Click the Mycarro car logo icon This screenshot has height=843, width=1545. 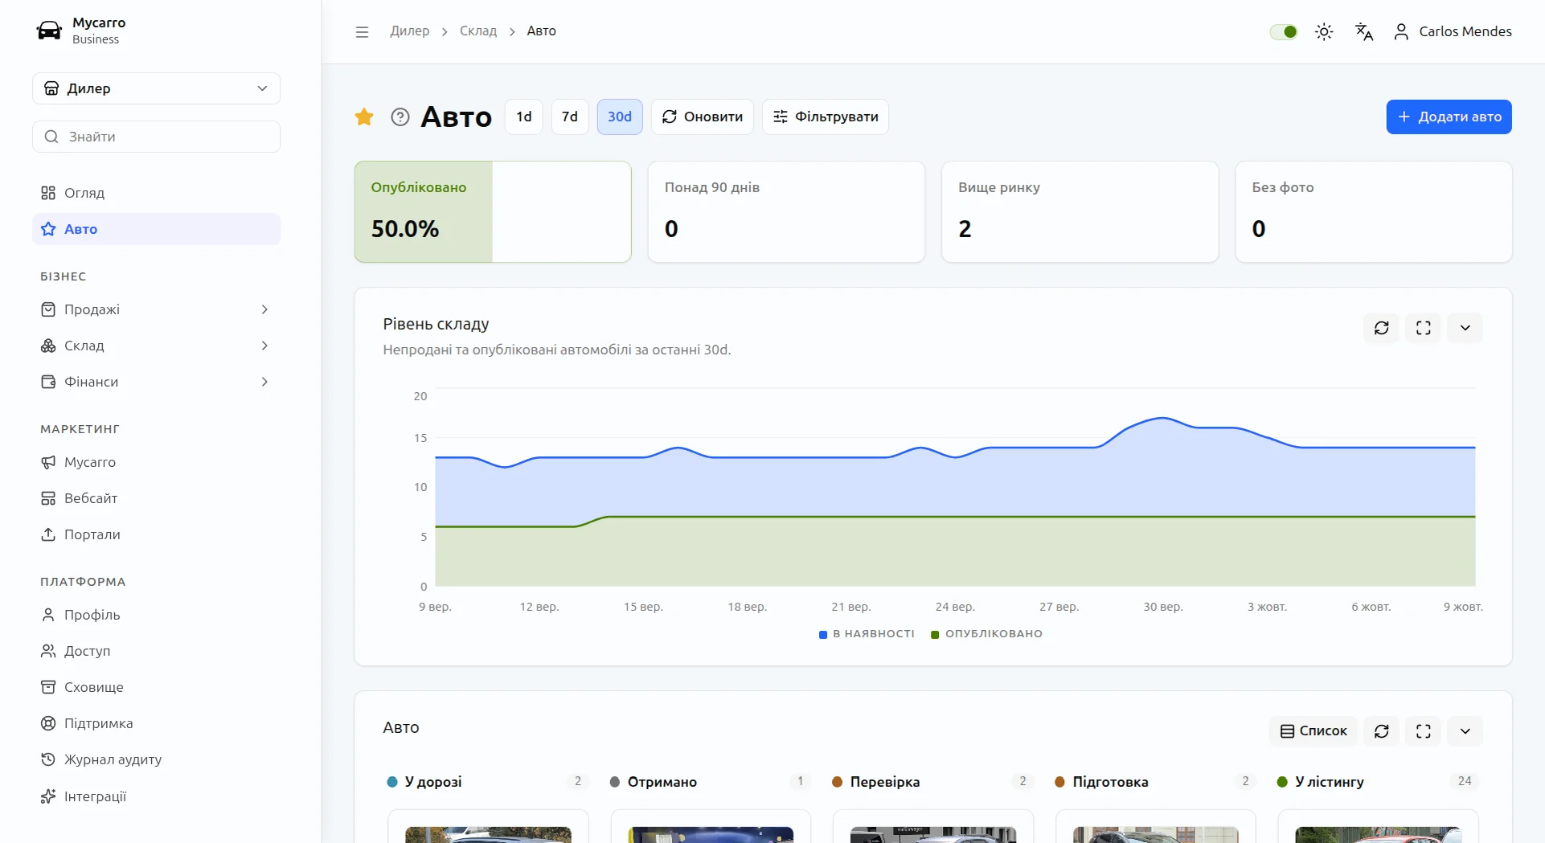click(x=49, y=31)
